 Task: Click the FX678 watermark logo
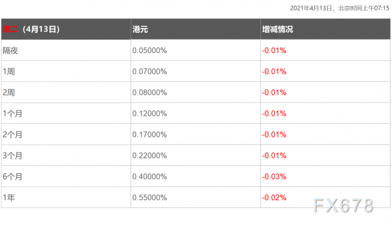(x=344, y=206)
